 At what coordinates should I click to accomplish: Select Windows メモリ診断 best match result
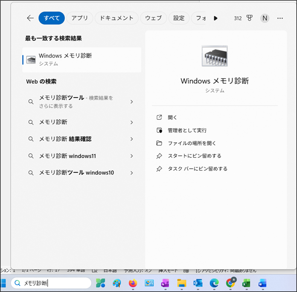pyautogui.click(x=81, y=59)
